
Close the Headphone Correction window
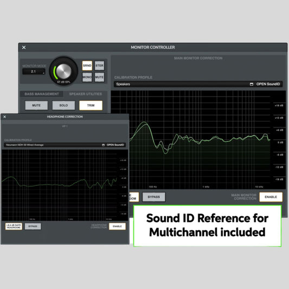pyautogui.click(x=4, y=117)
